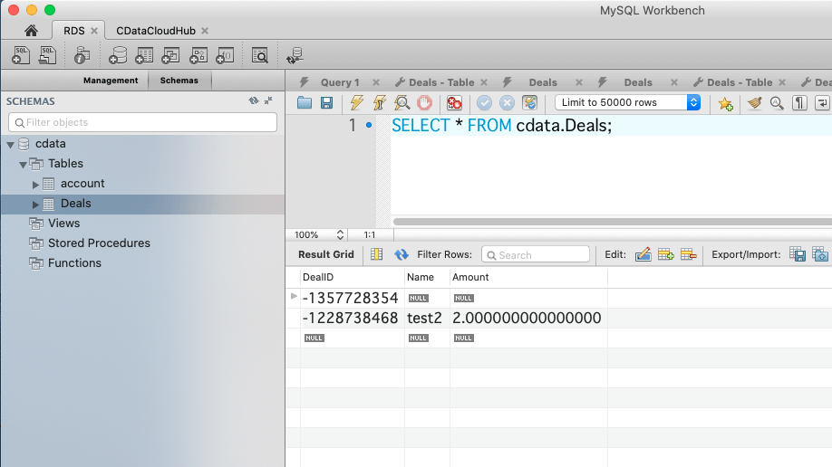Toggle word wrap in editor
832x467 pixels.
coord(821,102)
